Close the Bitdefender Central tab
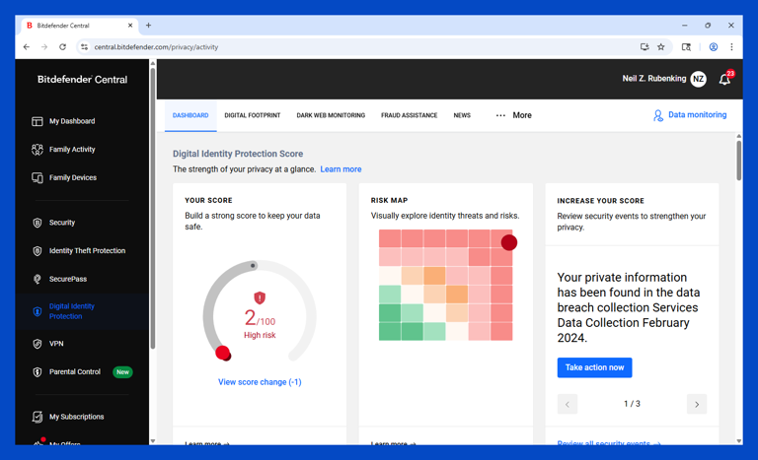 pos(130,25)
